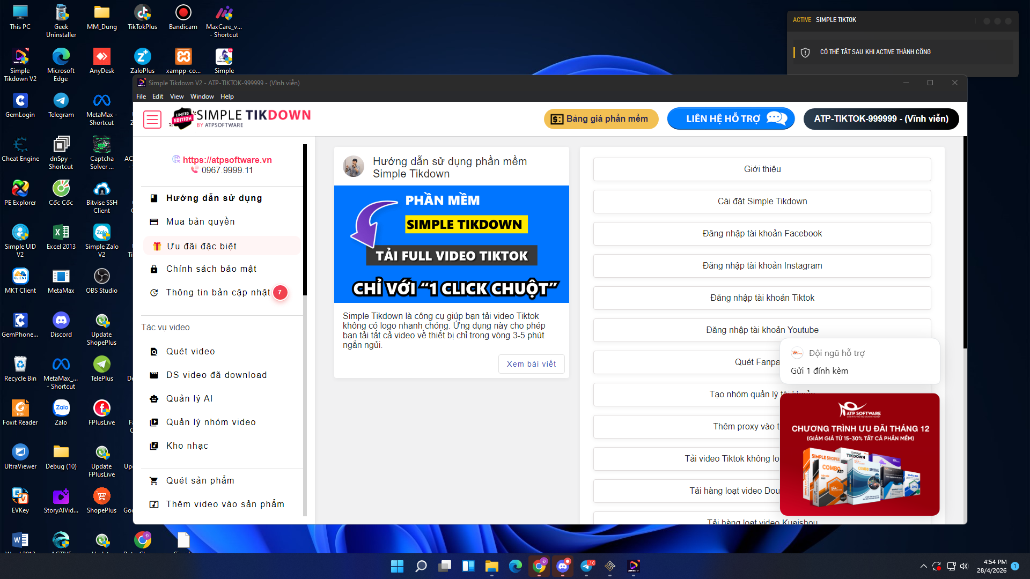Open Discord desktop icon
Screen dimensions: 1030x579
click(61, 325)
